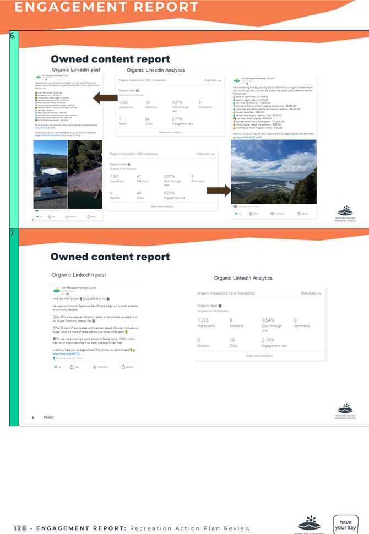The image size is (369, 534).
Task: Click Port Macquarie Hastings logo on slide 6
Action: (345, 214)
